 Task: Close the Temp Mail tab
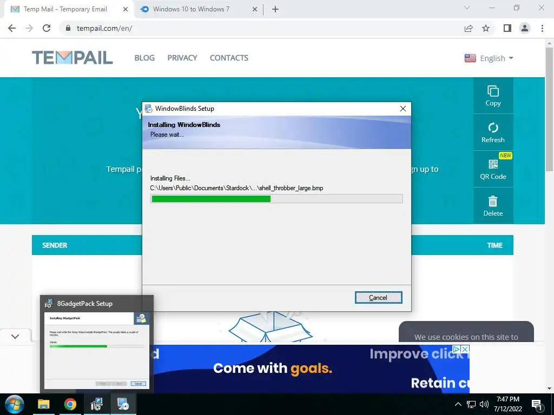(x=126, y=9)
